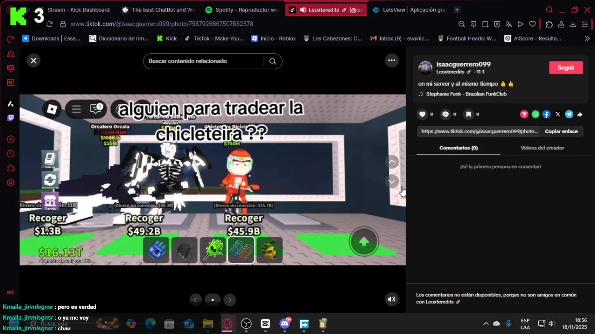Switch to The best ChatBot tab
This screenshot has width=595, height=334.
[159, 10]
